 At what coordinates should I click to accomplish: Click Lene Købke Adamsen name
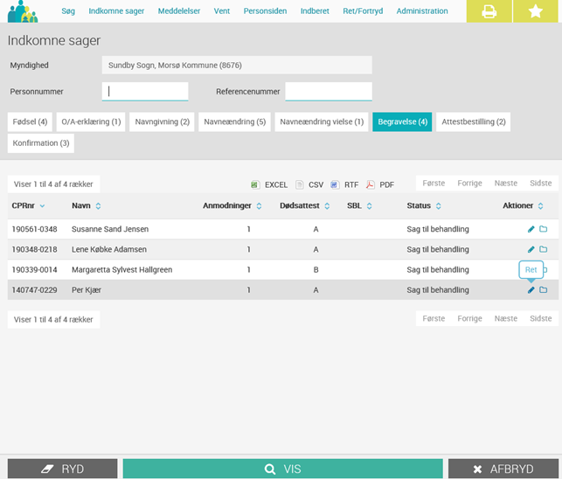109,249
